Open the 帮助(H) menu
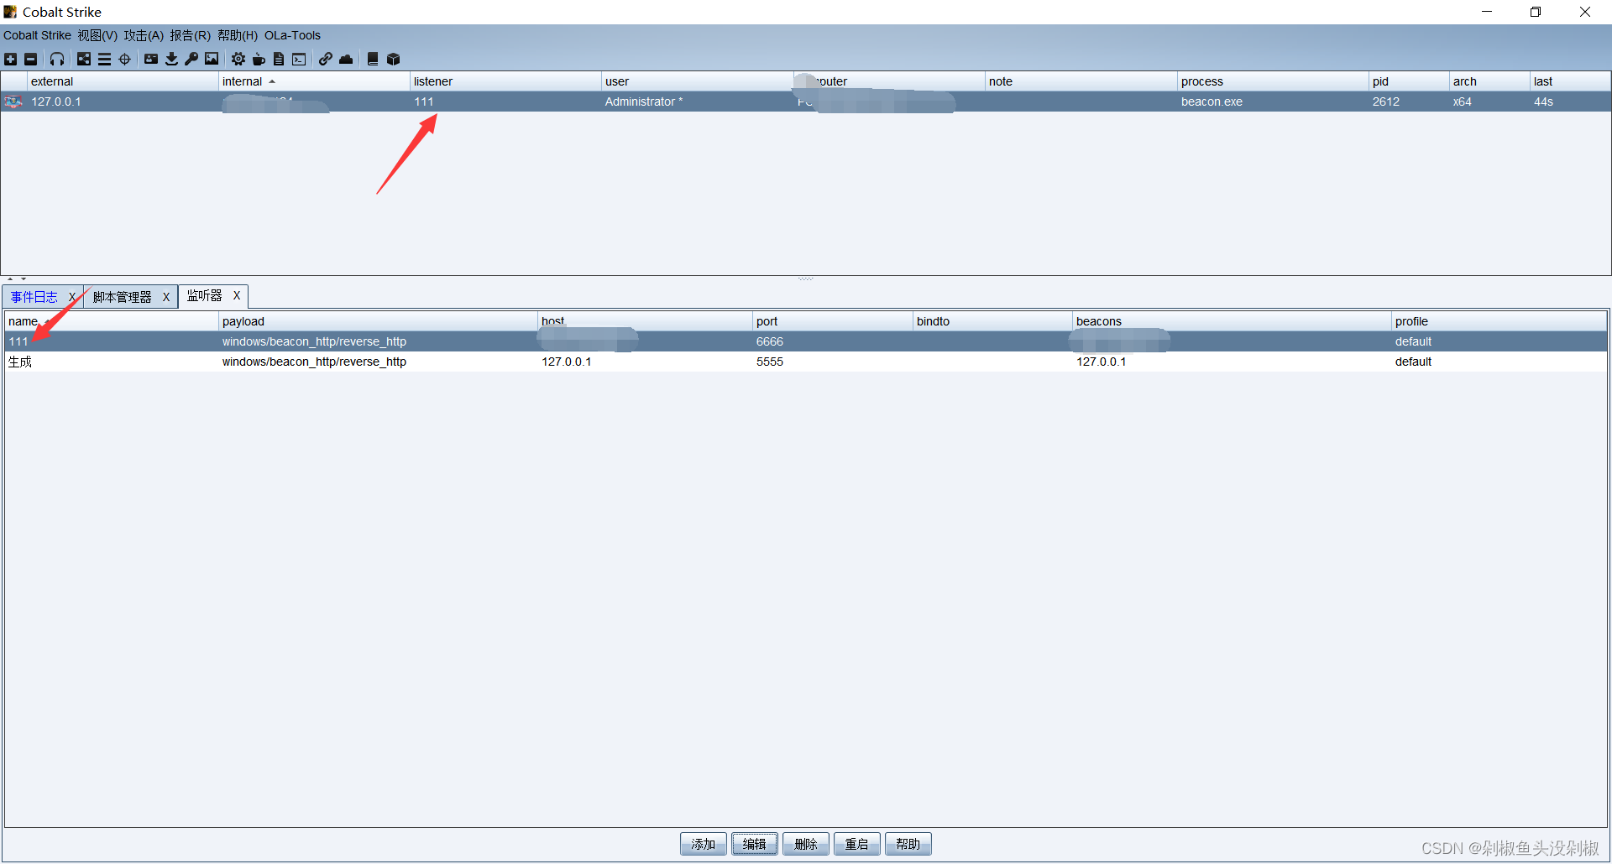Viewport: 1612px width, 864px height. point(238,35)
